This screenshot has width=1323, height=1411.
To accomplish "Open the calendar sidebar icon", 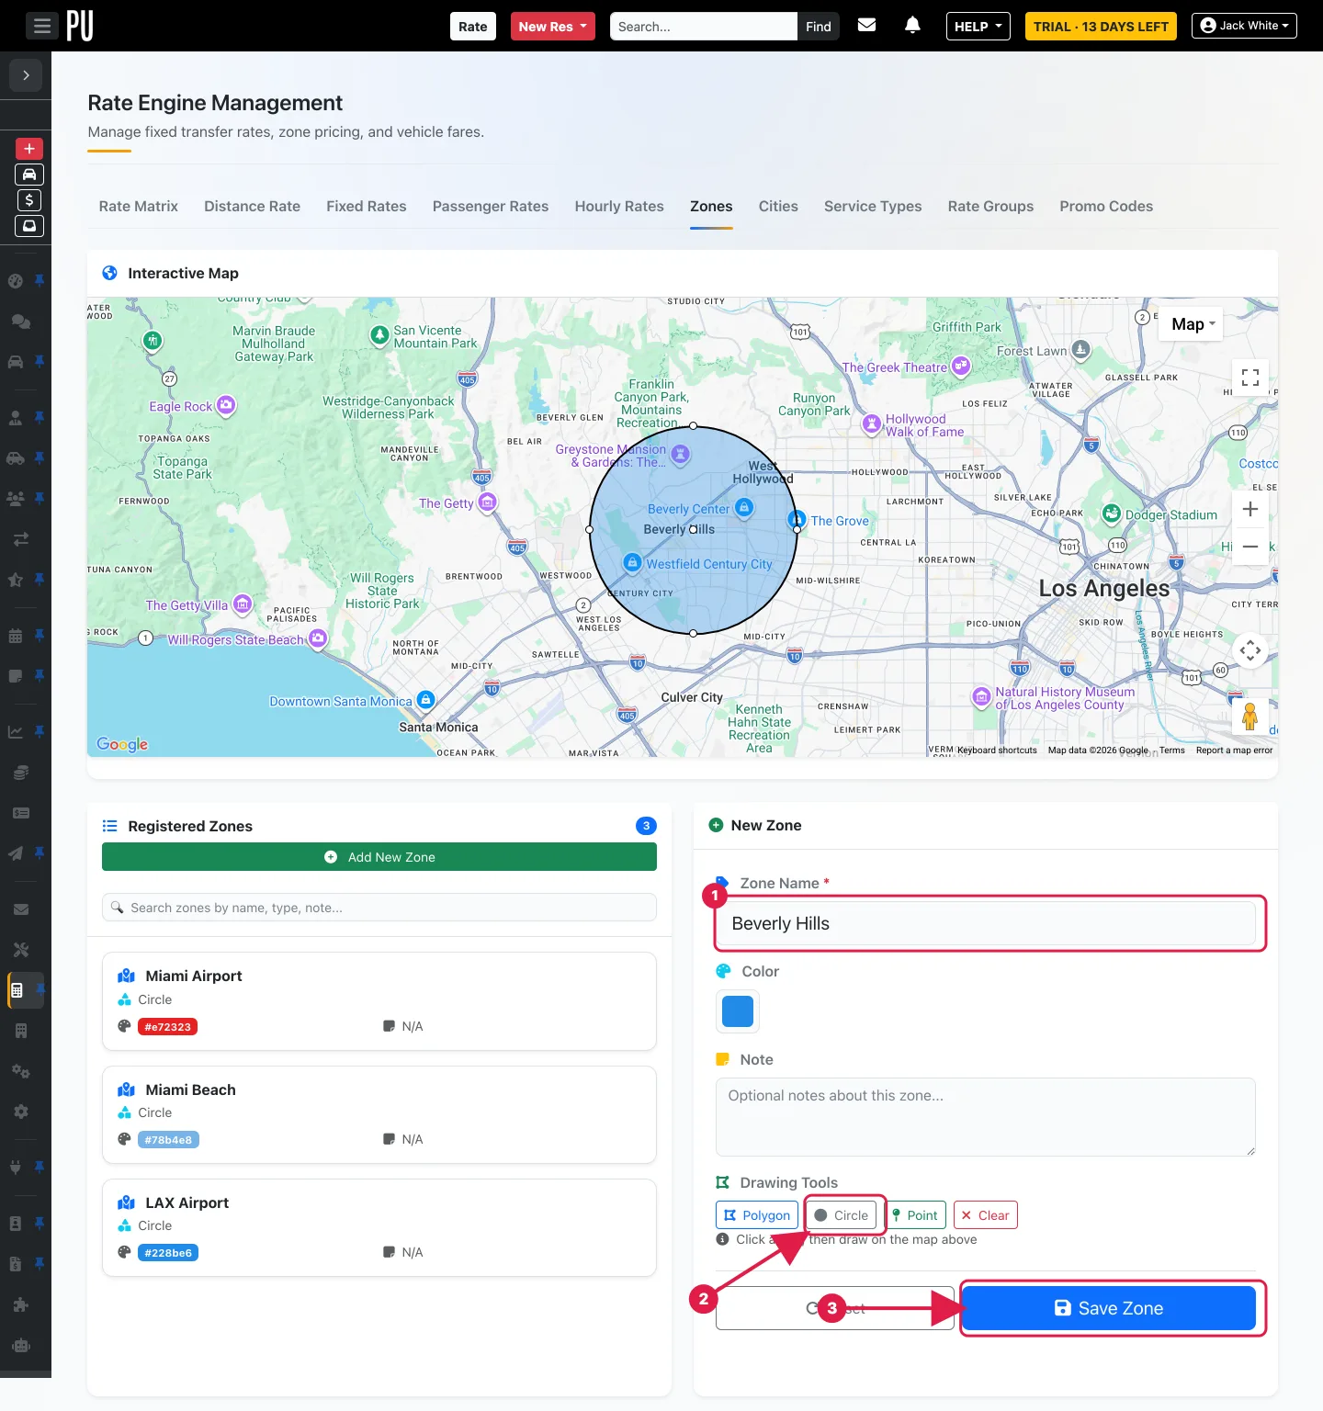I will 16,636.
